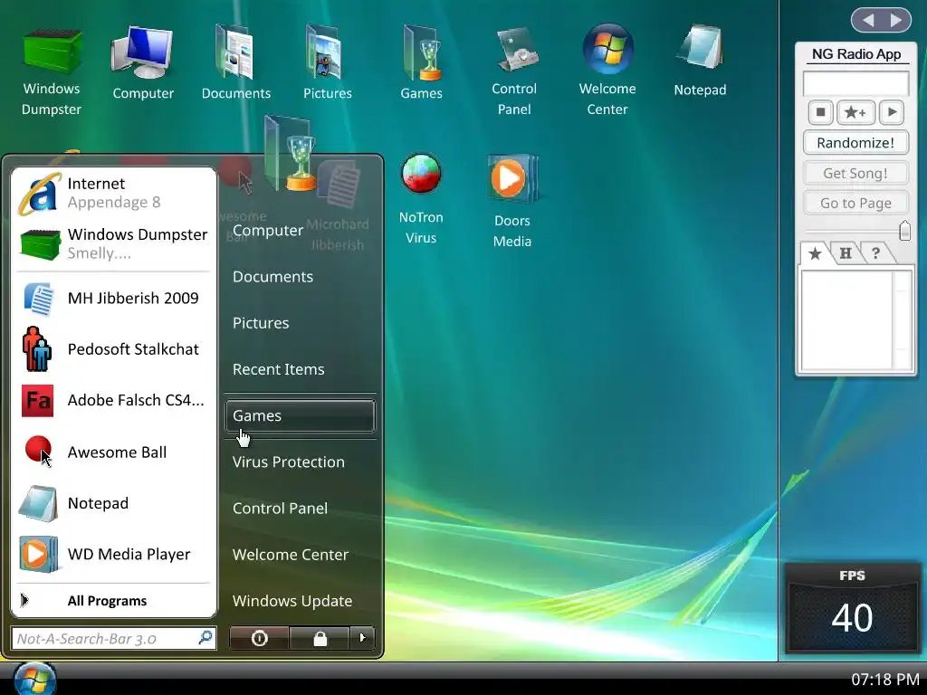The width and height of the screenshot is (927, 695).
Task: Launch Adobe Falsch CS4
Action: (x=113, y=400)
